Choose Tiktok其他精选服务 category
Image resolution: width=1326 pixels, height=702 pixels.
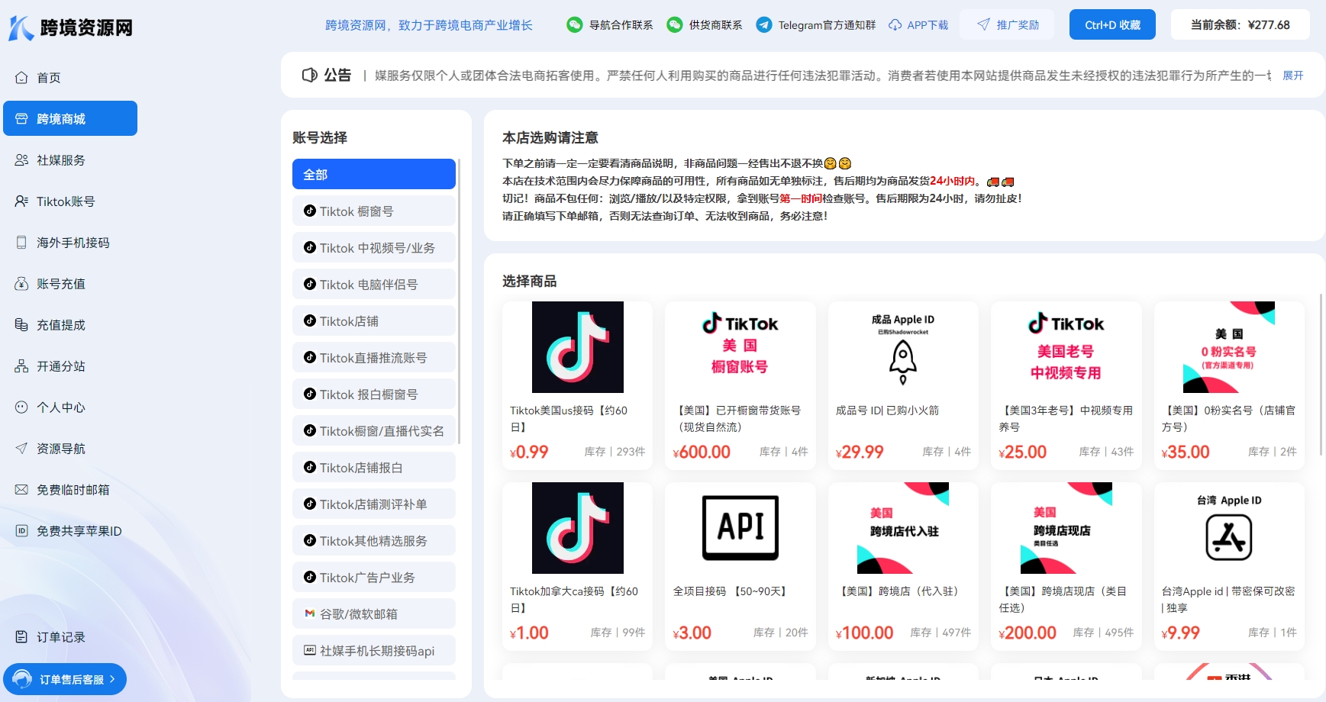tap(374, 540)
